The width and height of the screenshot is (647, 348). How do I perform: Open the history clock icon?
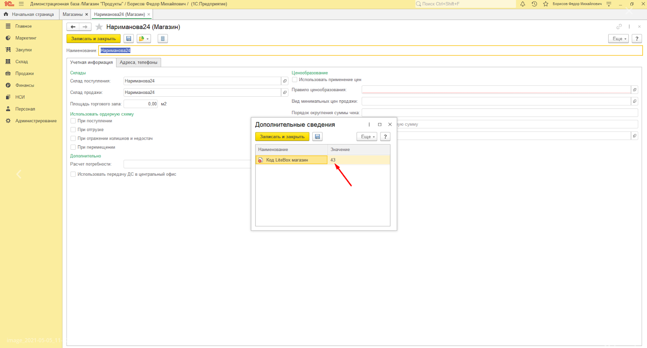(534, 4)
